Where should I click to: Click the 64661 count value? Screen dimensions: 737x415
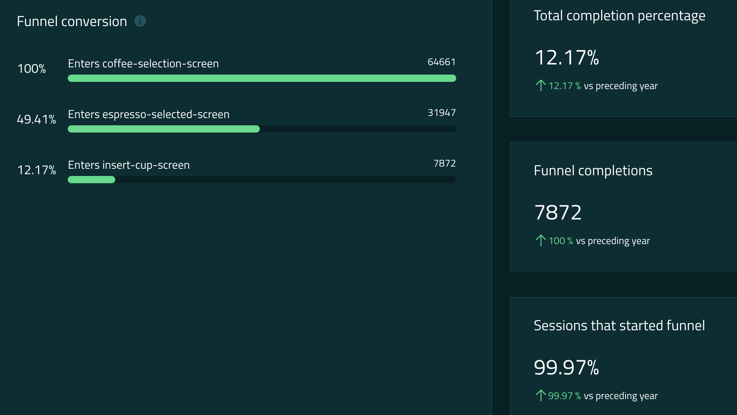[441, 62]
